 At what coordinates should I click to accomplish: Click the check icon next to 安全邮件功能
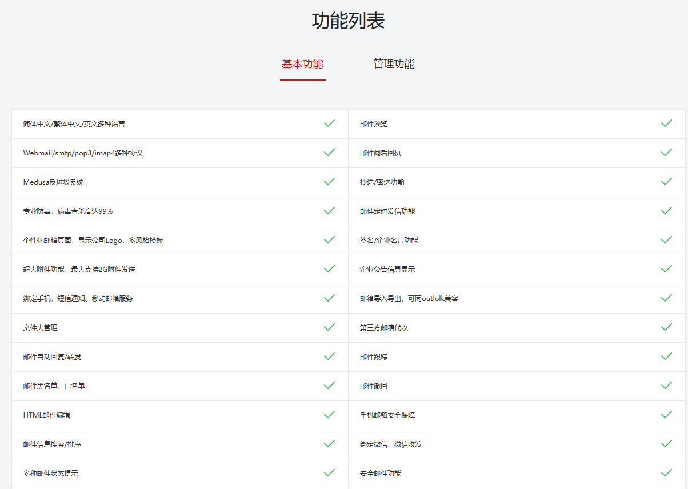coord(666,473)
